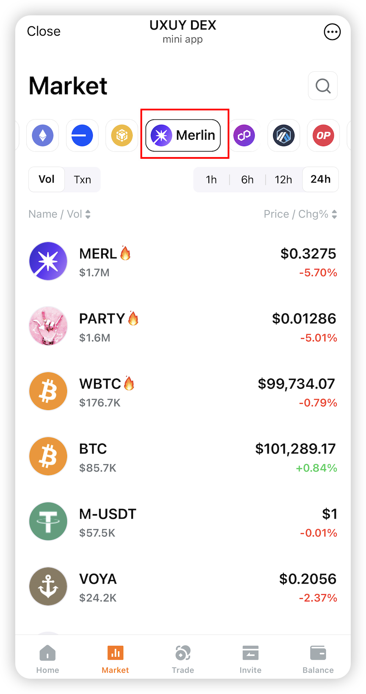Open the Invite tab

click(250, 658)
